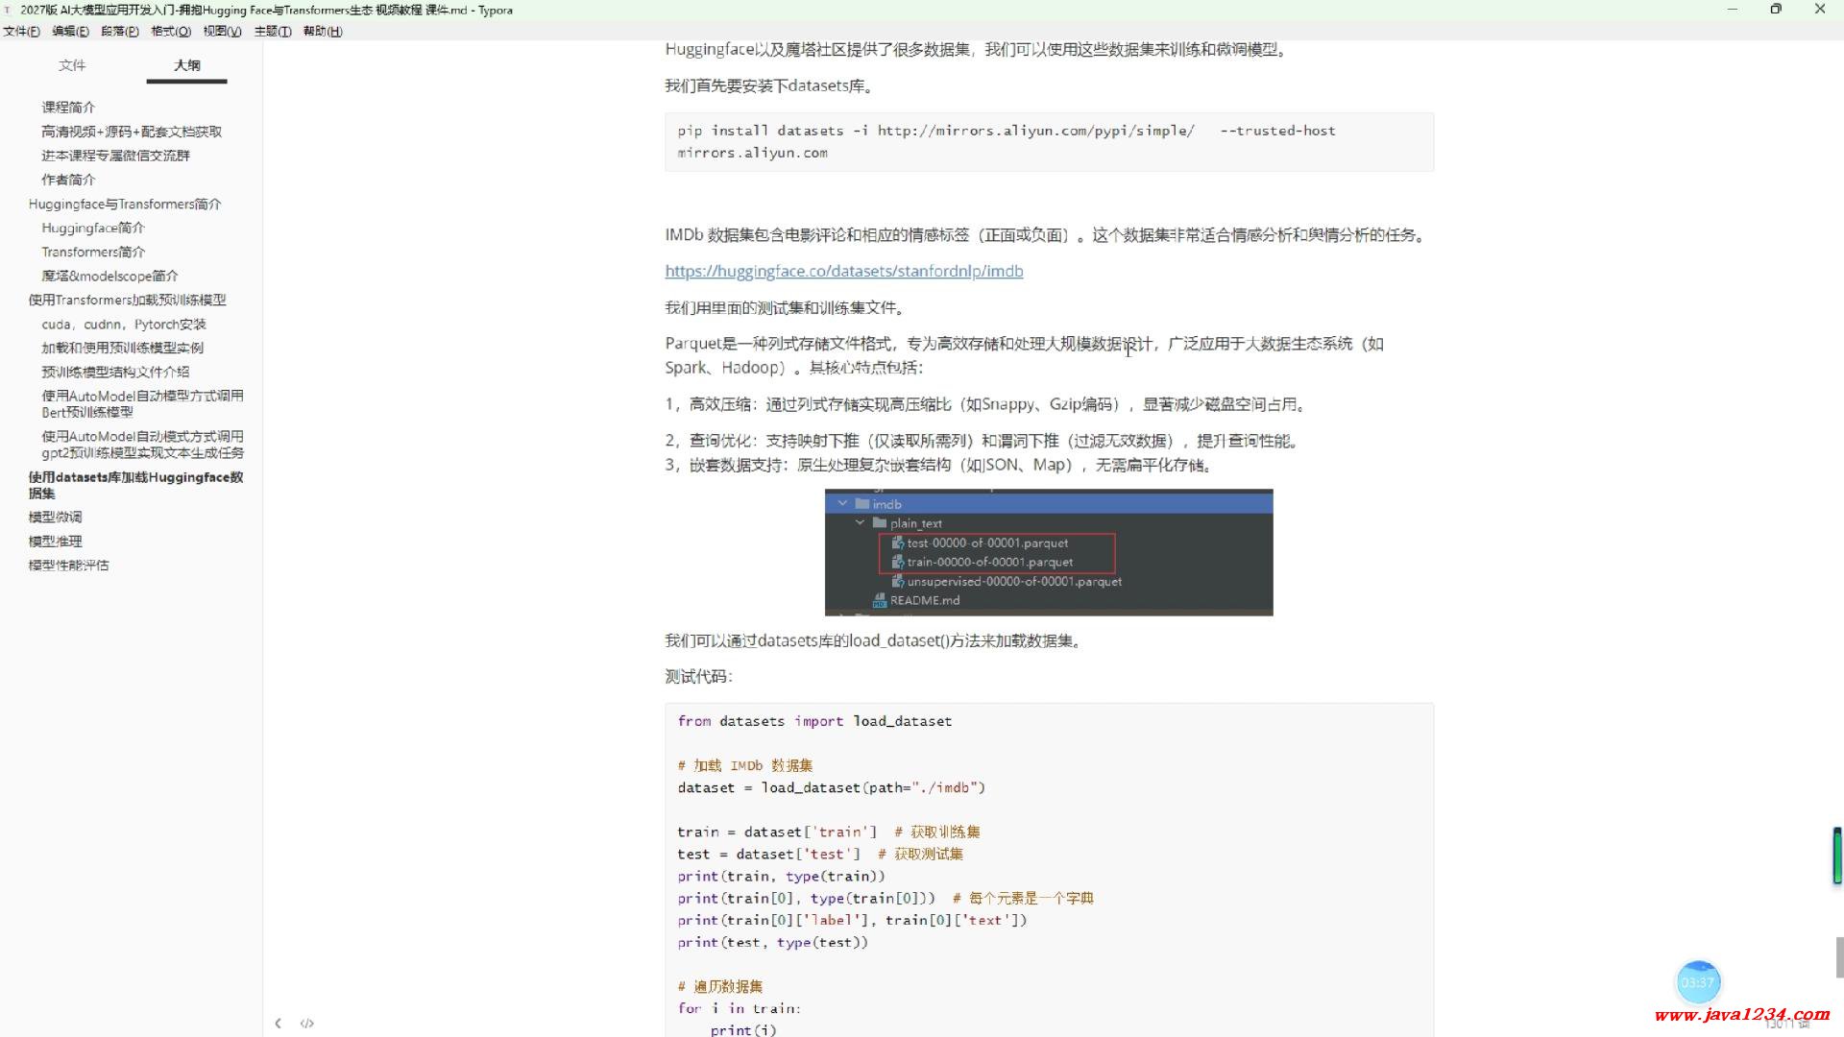The width and height of the screenshot is (1844, 1037).
Task: Click the imdb parquet files screenshot image
Action: pyautogui.click(x=1048, y=552)
